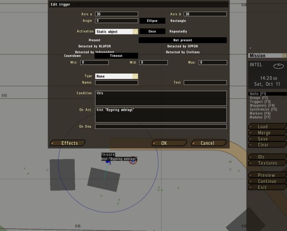This screenshot has height=231, width=287.
Task: Click the Preview mission button
Action: [266, 175]
